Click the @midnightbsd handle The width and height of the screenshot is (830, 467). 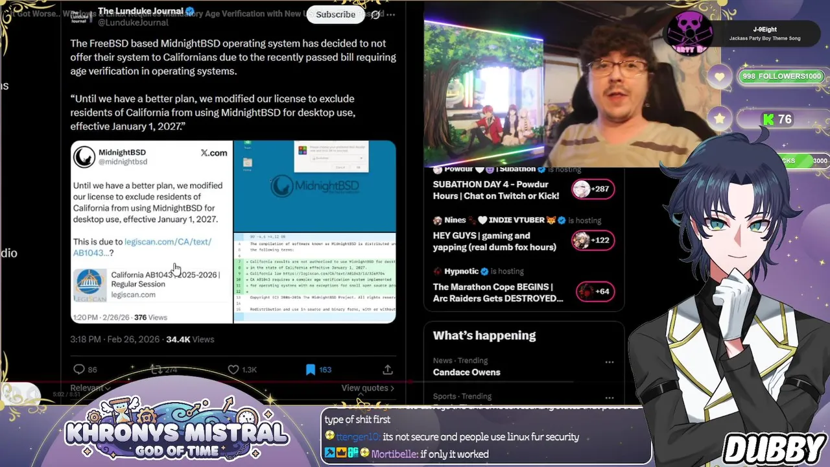pyautogui.click(x=123, y=162)
